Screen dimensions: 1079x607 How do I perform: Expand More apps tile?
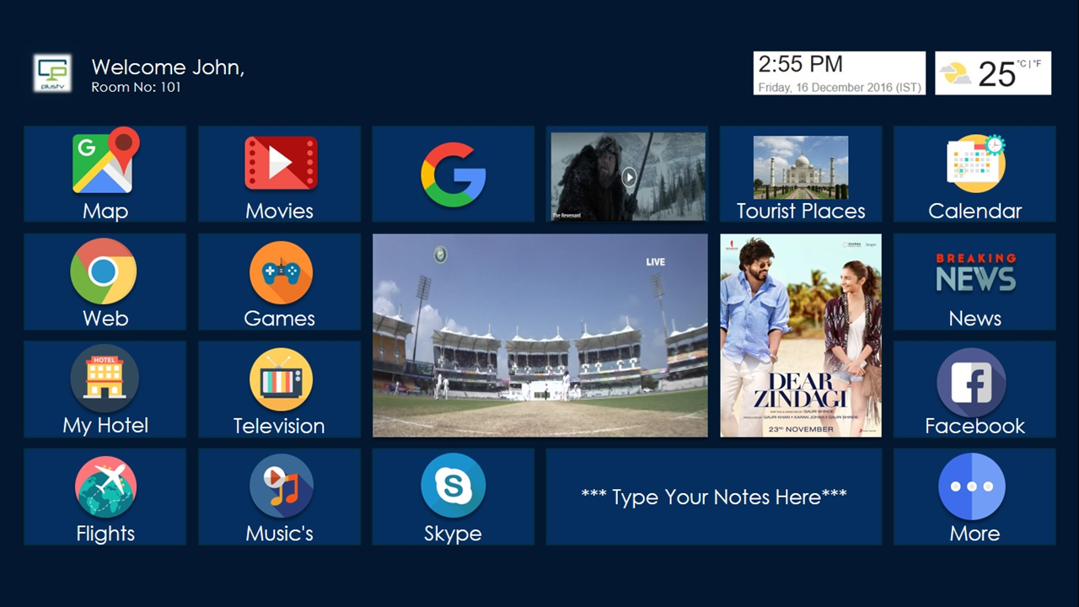(974, 497)
